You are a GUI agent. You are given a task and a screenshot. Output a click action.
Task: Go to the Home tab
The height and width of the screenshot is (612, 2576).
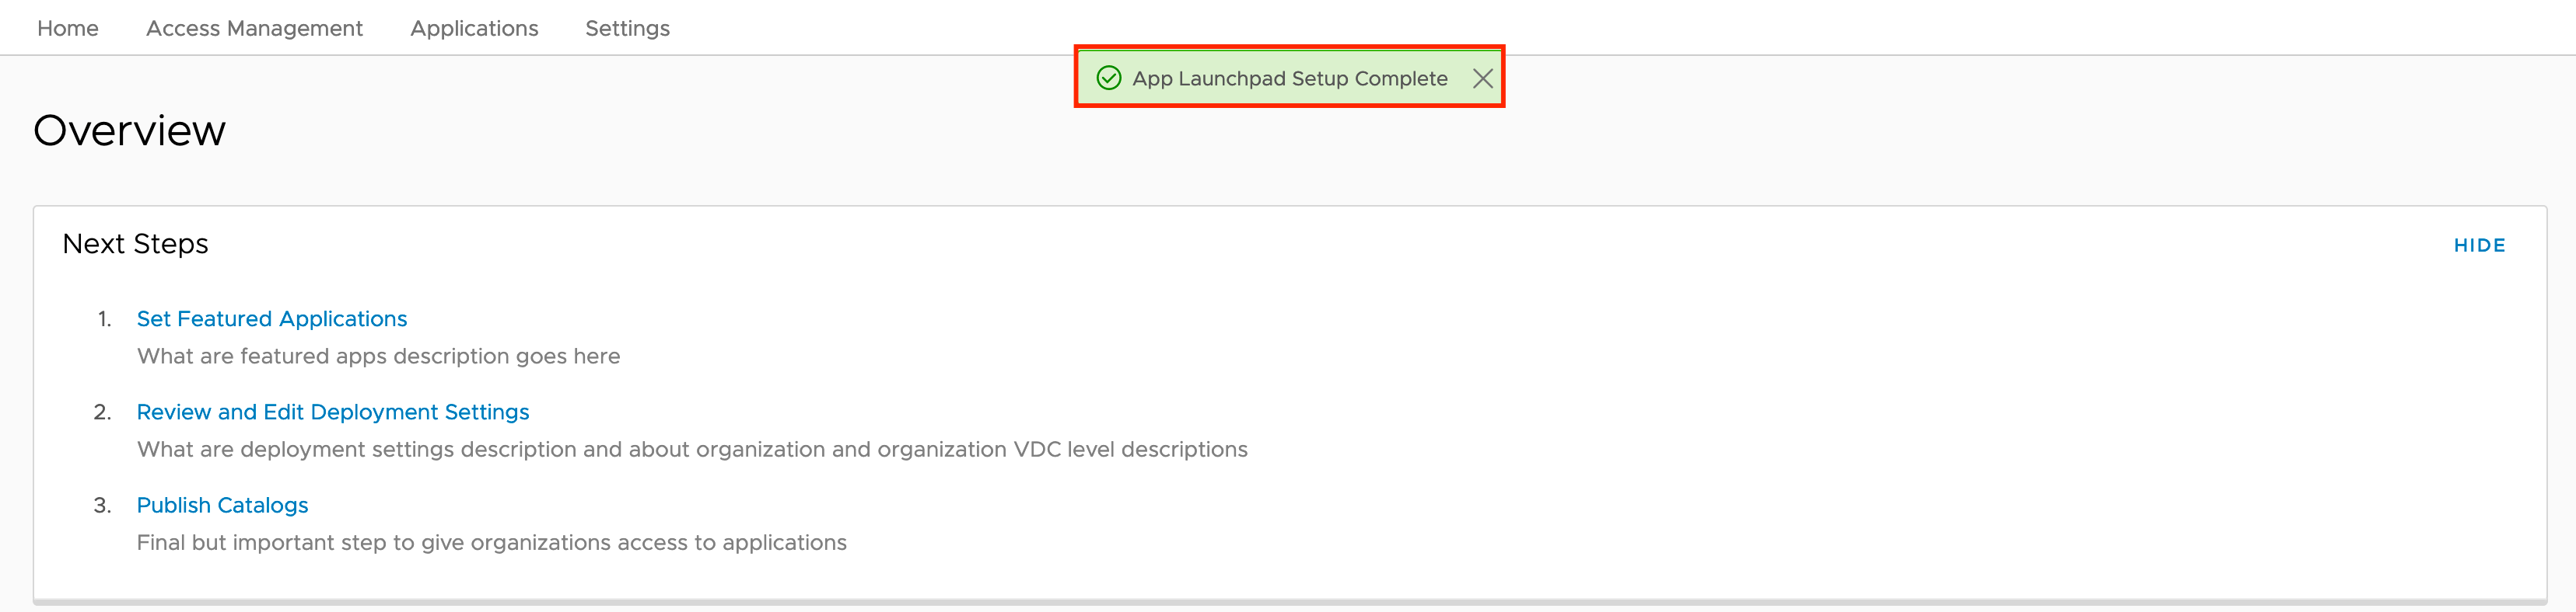68,28
